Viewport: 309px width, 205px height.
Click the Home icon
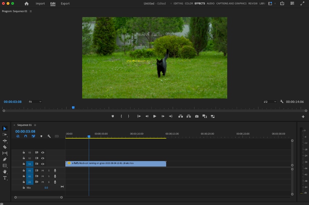tap(27, 4)
